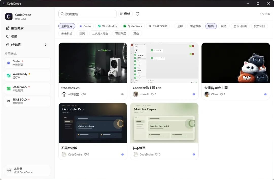Click the 5 个主题 count text

coord(265,14)
